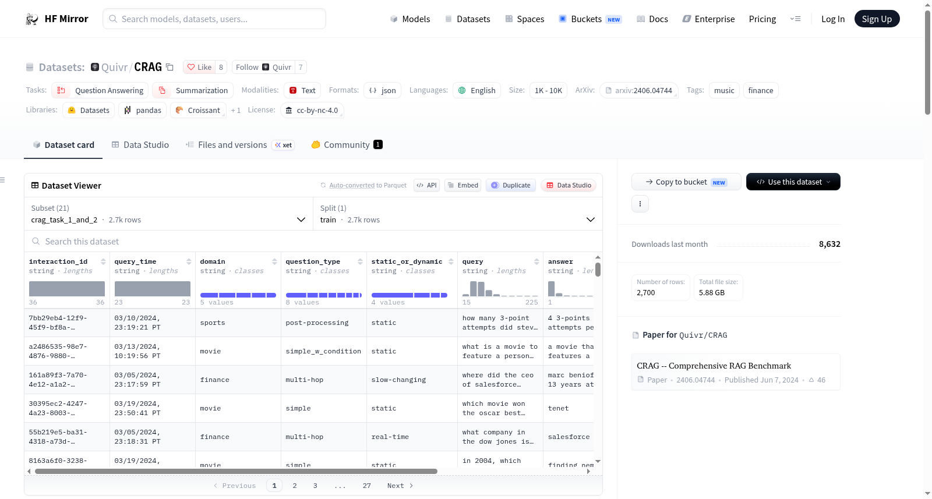Select the Croissant library tag

point(198,110)
